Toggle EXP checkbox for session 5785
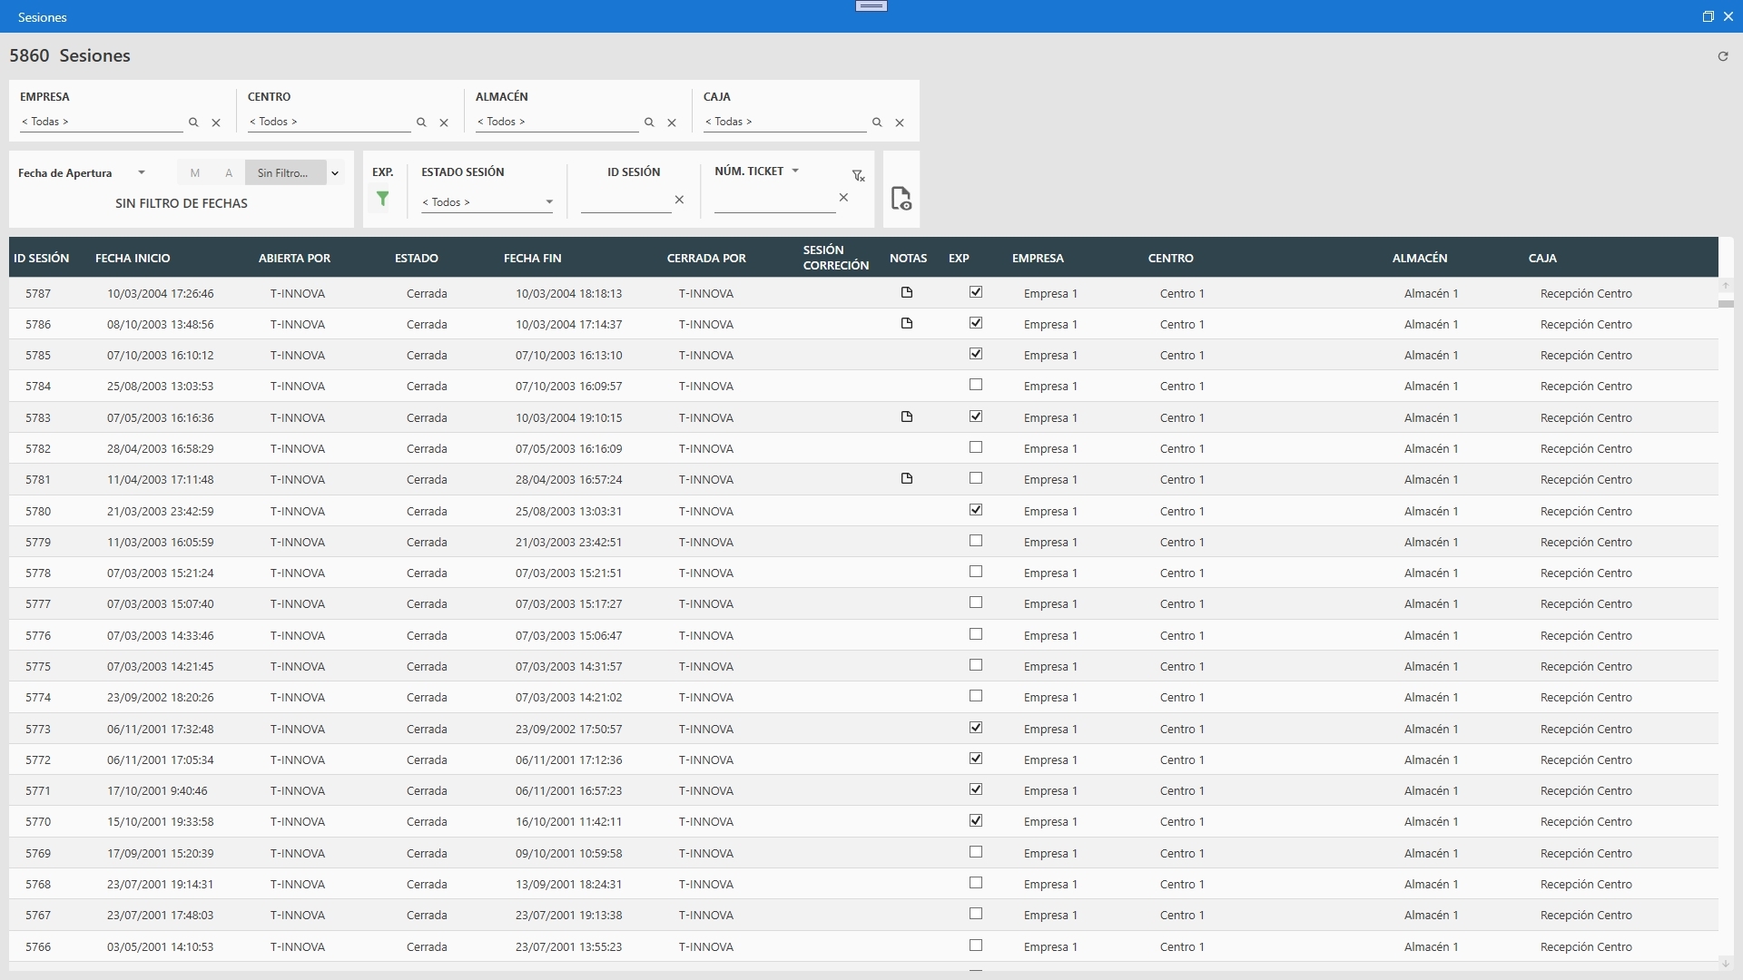Viewport: 1743px width, 980px height. [976, 354]
